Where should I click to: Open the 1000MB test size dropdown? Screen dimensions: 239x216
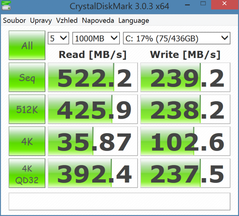click(96, 38)
